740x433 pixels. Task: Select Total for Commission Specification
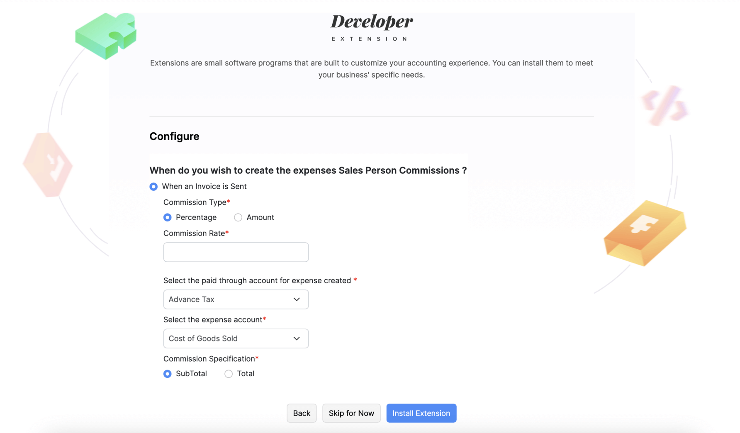point(228,374)
